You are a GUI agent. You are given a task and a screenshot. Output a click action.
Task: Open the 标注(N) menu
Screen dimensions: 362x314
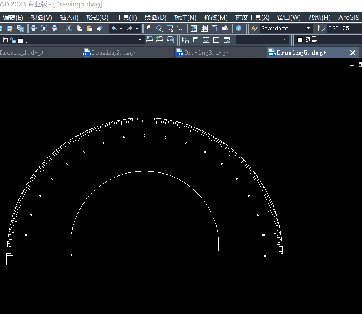[185, 18]
